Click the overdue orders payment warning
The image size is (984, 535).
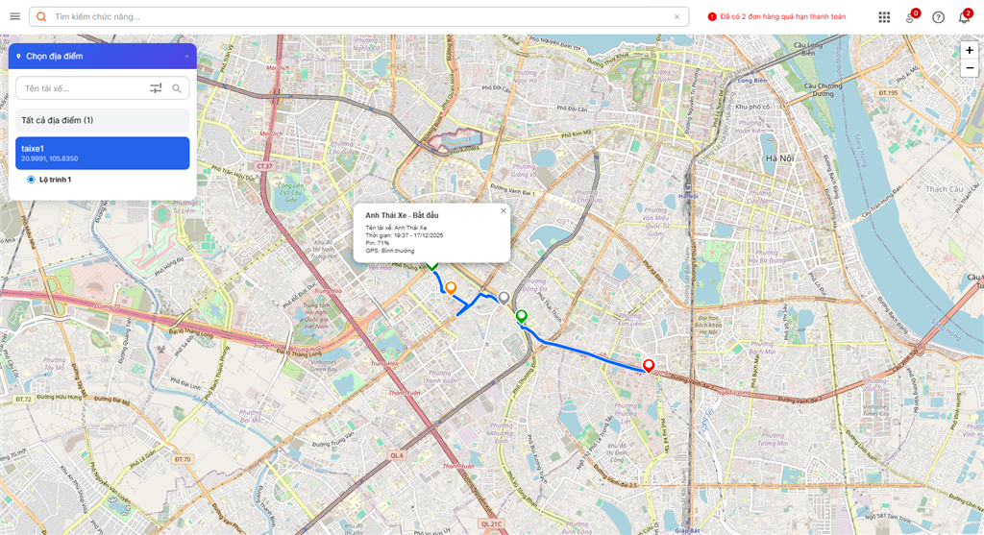pos(776,16)
